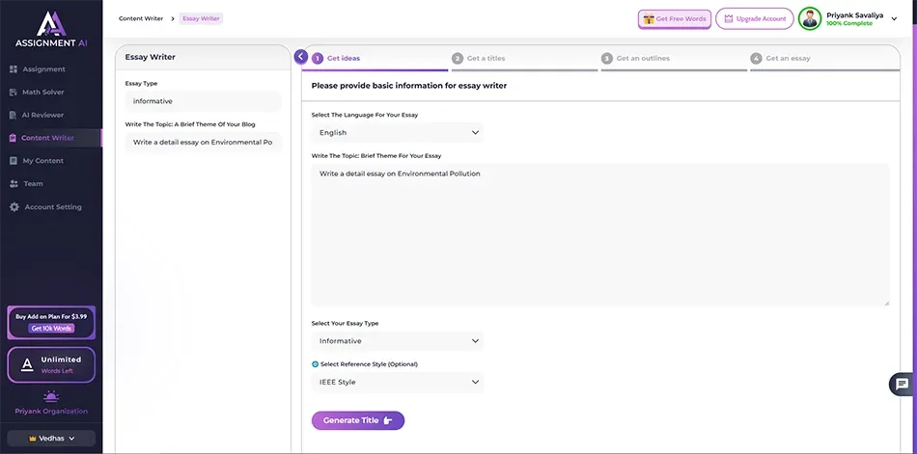917x454 pixels.
Task: Expand the Vedhas workspace selector
Action: [51, 439]
